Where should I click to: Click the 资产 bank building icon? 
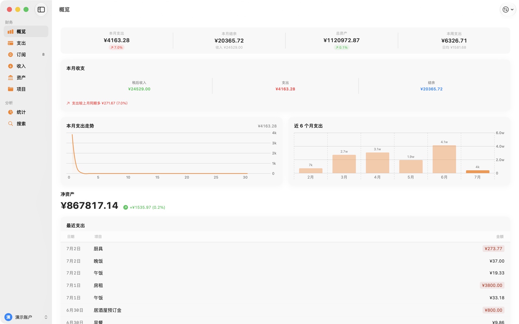(x=10, y=77)
